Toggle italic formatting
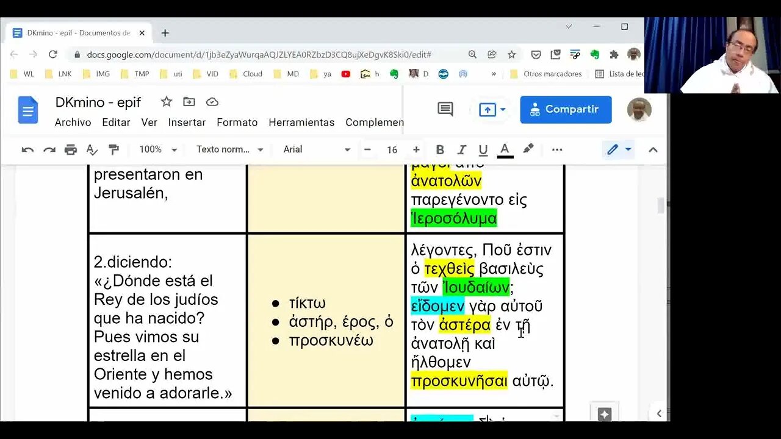This screenshot has height=439, width=781. click(x=462, y=149)
